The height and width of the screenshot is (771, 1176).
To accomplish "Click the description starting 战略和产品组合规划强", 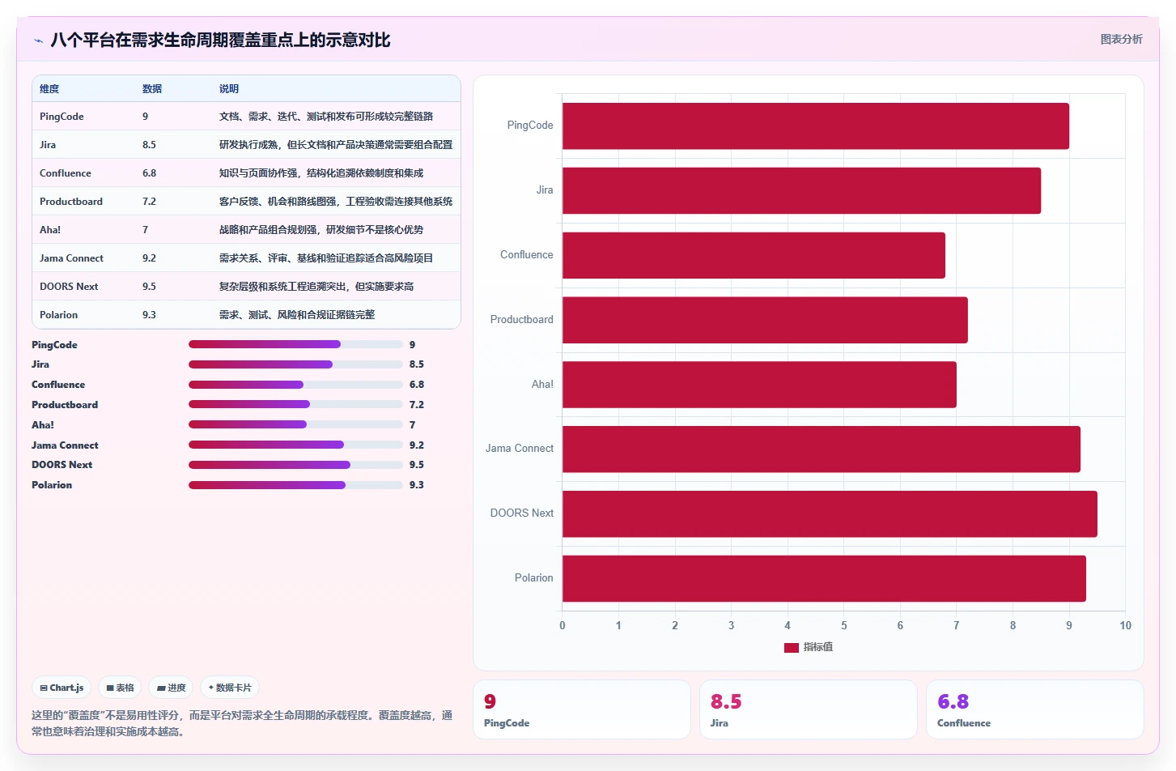I will (321, 230).
